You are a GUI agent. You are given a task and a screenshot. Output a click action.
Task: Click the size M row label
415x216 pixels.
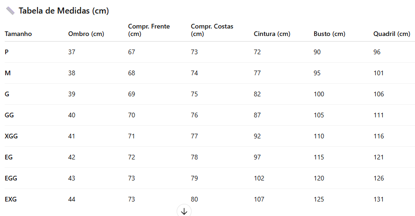tap(7, 73)
